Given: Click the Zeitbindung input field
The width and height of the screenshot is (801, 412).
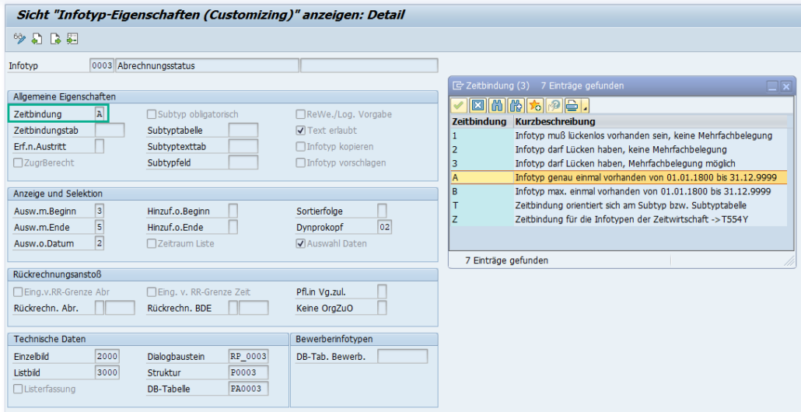Looking at the screenshot, I should [x=100, y=114].
